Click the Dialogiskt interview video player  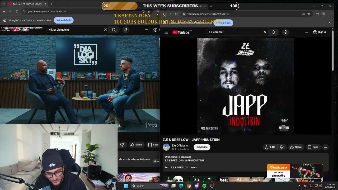(x=80, y=79)
